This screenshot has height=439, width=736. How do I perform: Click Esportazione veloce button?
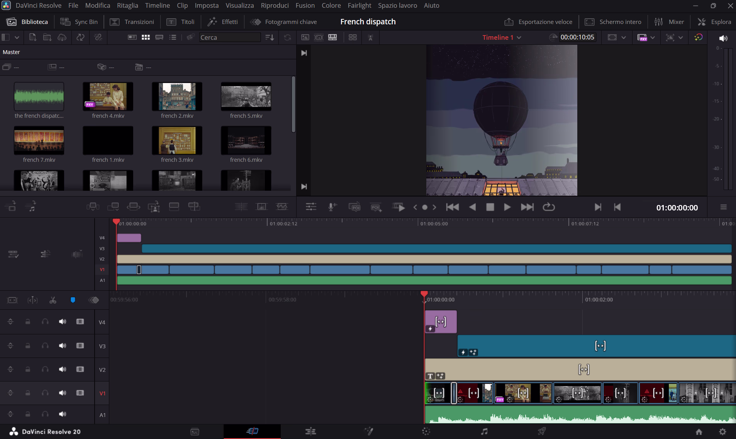538,22
